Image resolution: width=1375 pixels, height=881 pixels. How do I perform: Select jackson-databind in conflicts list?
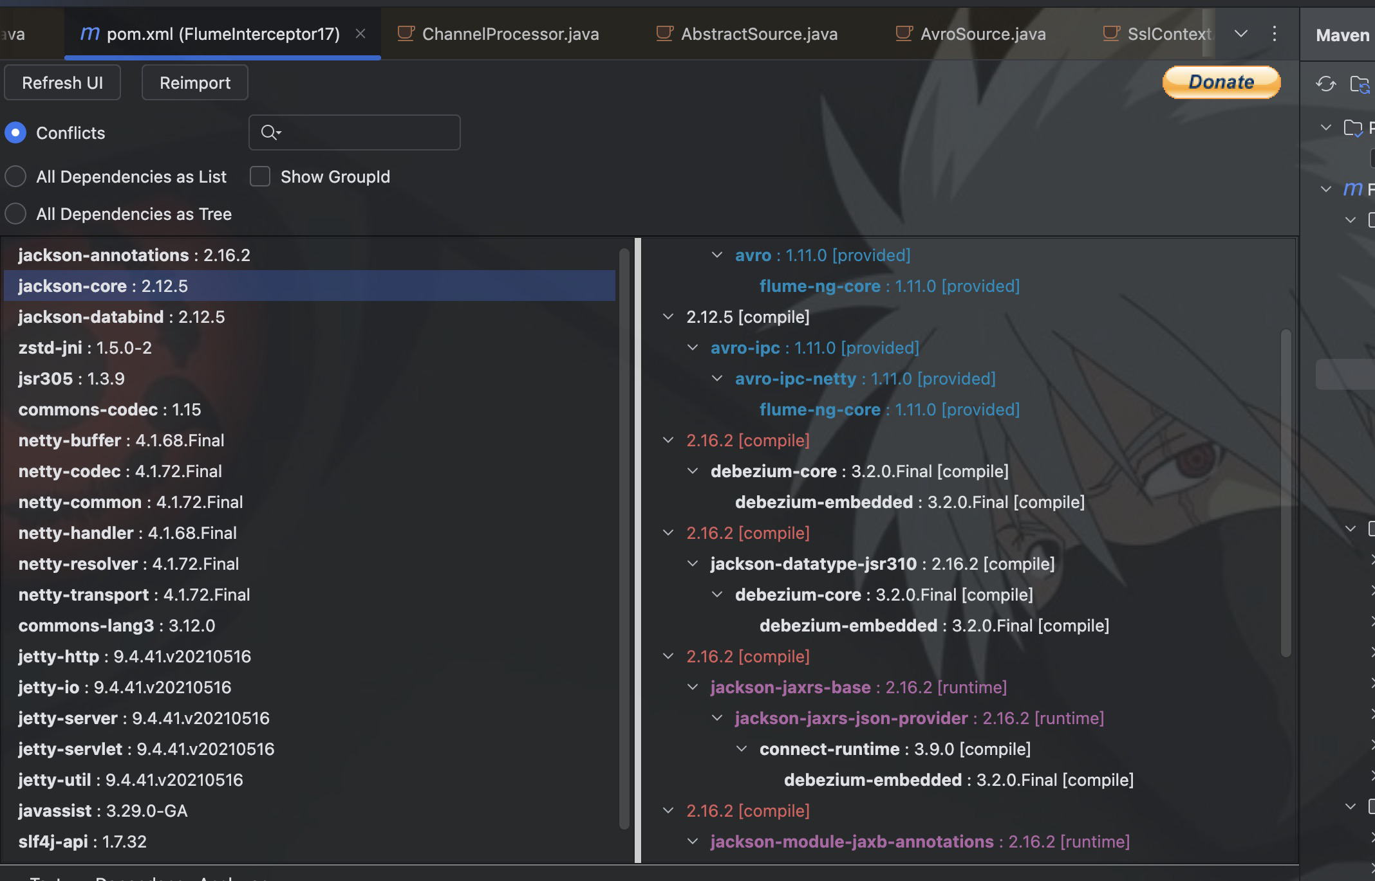point(122,317)
